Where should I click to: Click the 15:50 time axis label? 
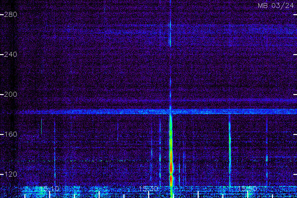247,189
